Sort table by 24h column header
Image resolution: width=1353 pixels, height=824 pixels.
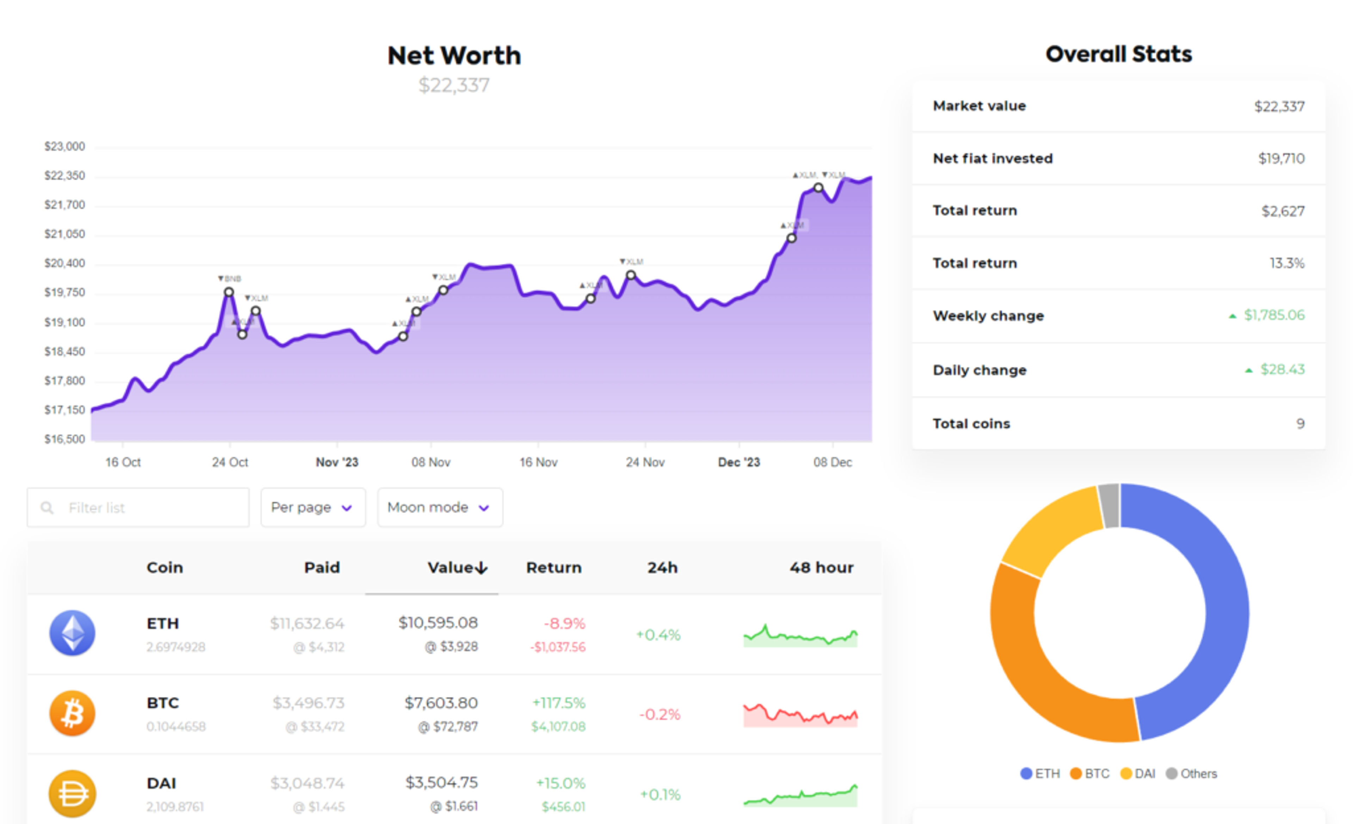(x=662, y=568)
